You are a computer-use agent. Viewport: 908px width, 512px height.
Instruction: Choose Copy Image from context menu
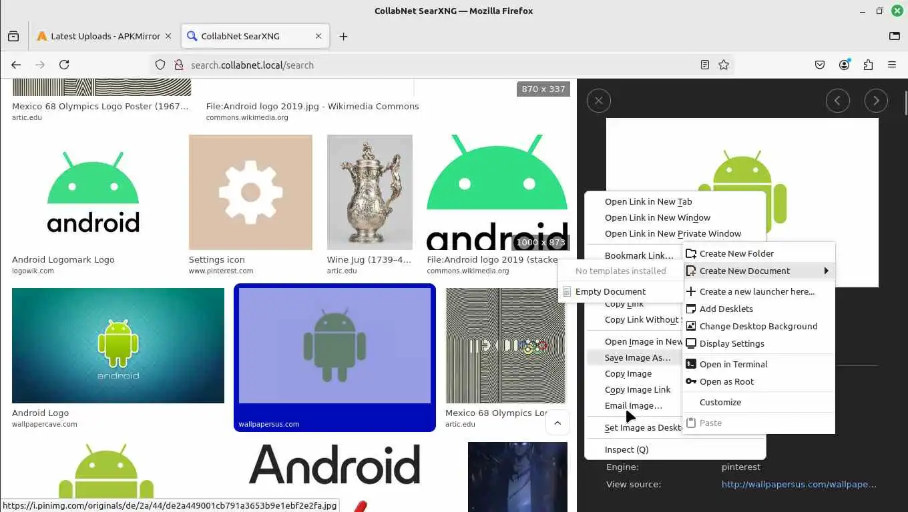click(634, 373)
